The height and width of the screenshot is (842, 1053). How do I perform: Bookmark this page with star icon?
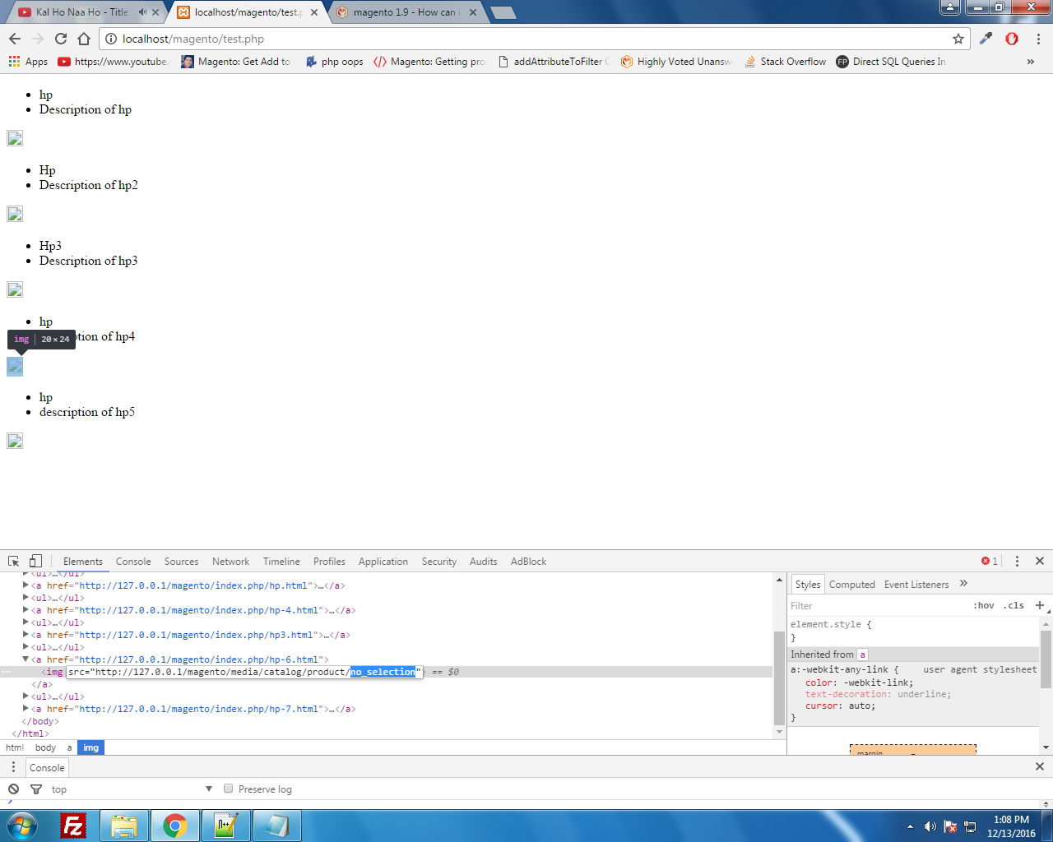pyautogui.click(x=958, y=39)
